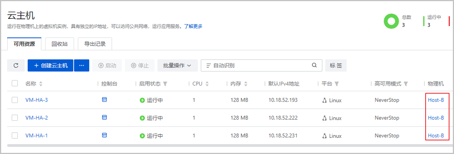Sort by the 名称 column arrows
The height and width of the screenshot is (154, 454).
click(41, 83)
